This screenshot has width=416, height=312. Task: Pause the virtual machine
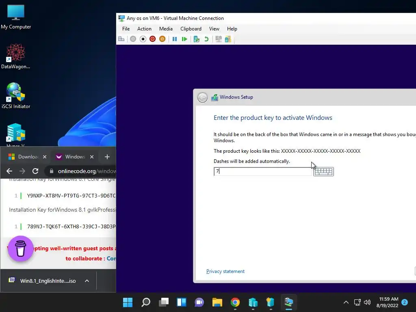[x=175, y=39]
